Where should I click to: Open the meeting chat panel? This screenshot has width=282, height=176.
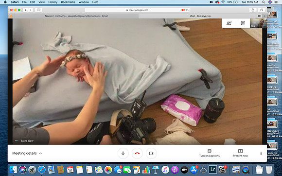243,23
